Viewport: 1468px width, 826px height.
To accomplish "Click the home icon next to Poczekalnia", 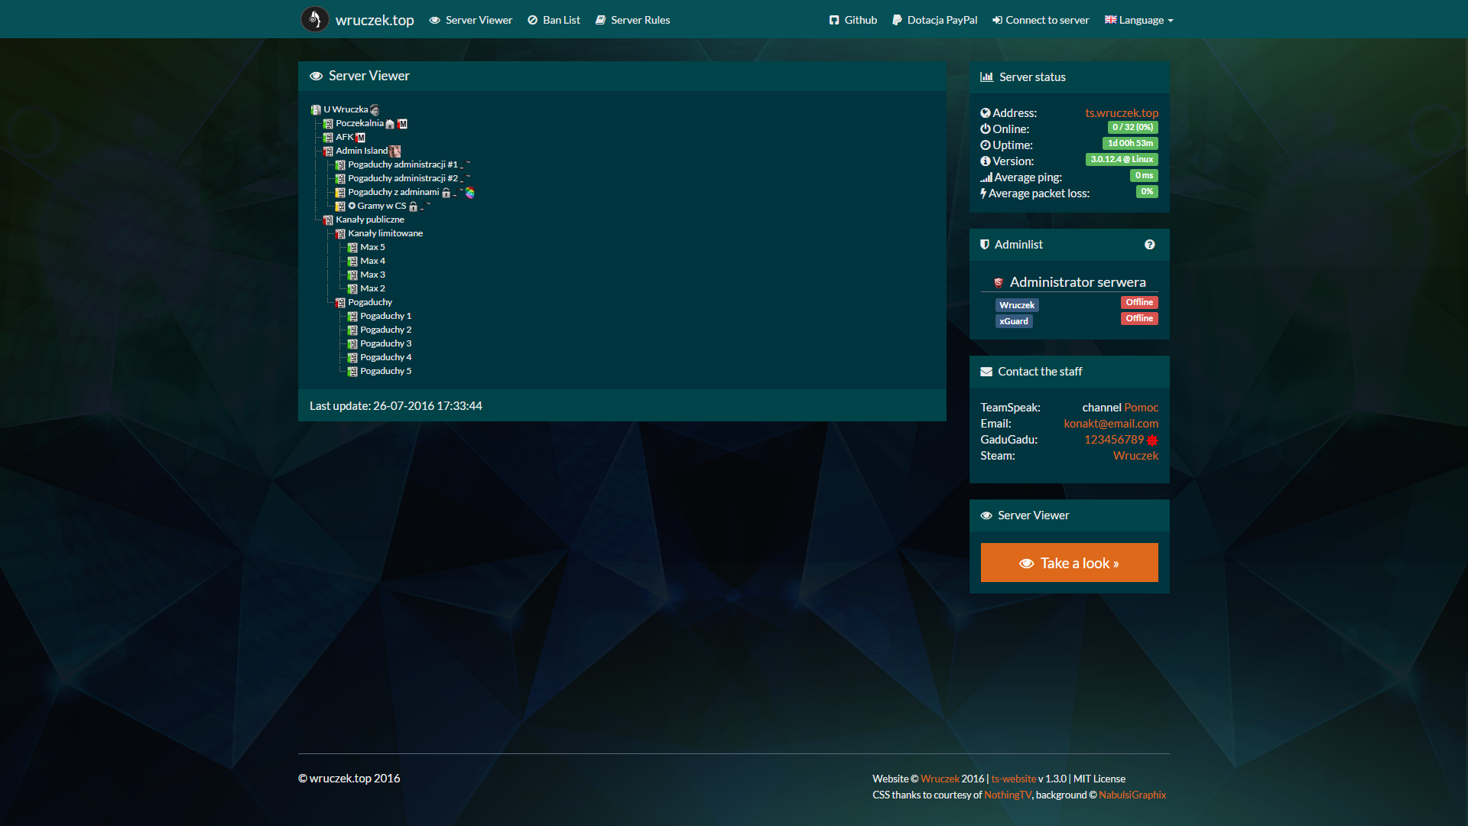I will coord(390,124).
